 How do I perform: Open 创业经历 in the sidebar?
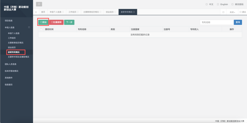point(12,47)
